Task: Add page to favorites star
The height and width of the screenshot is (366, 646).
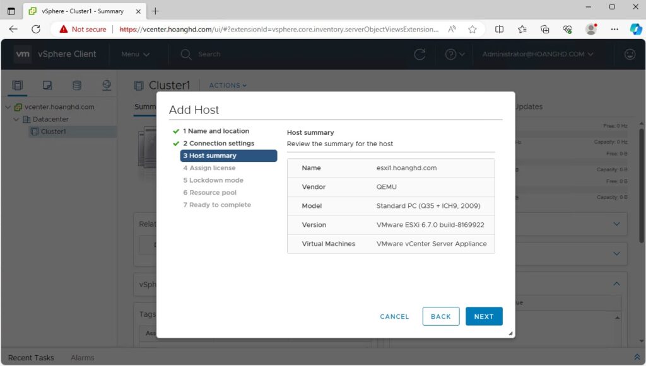Action: pyautogui.click(x=472, y=29)
